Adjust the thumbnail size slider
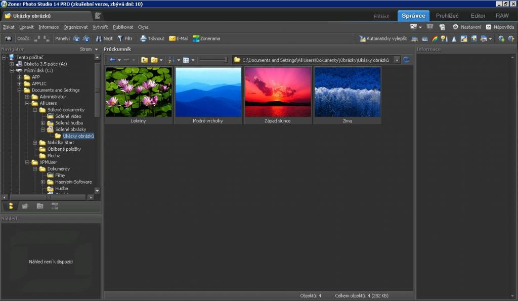 tap(213, 60)
